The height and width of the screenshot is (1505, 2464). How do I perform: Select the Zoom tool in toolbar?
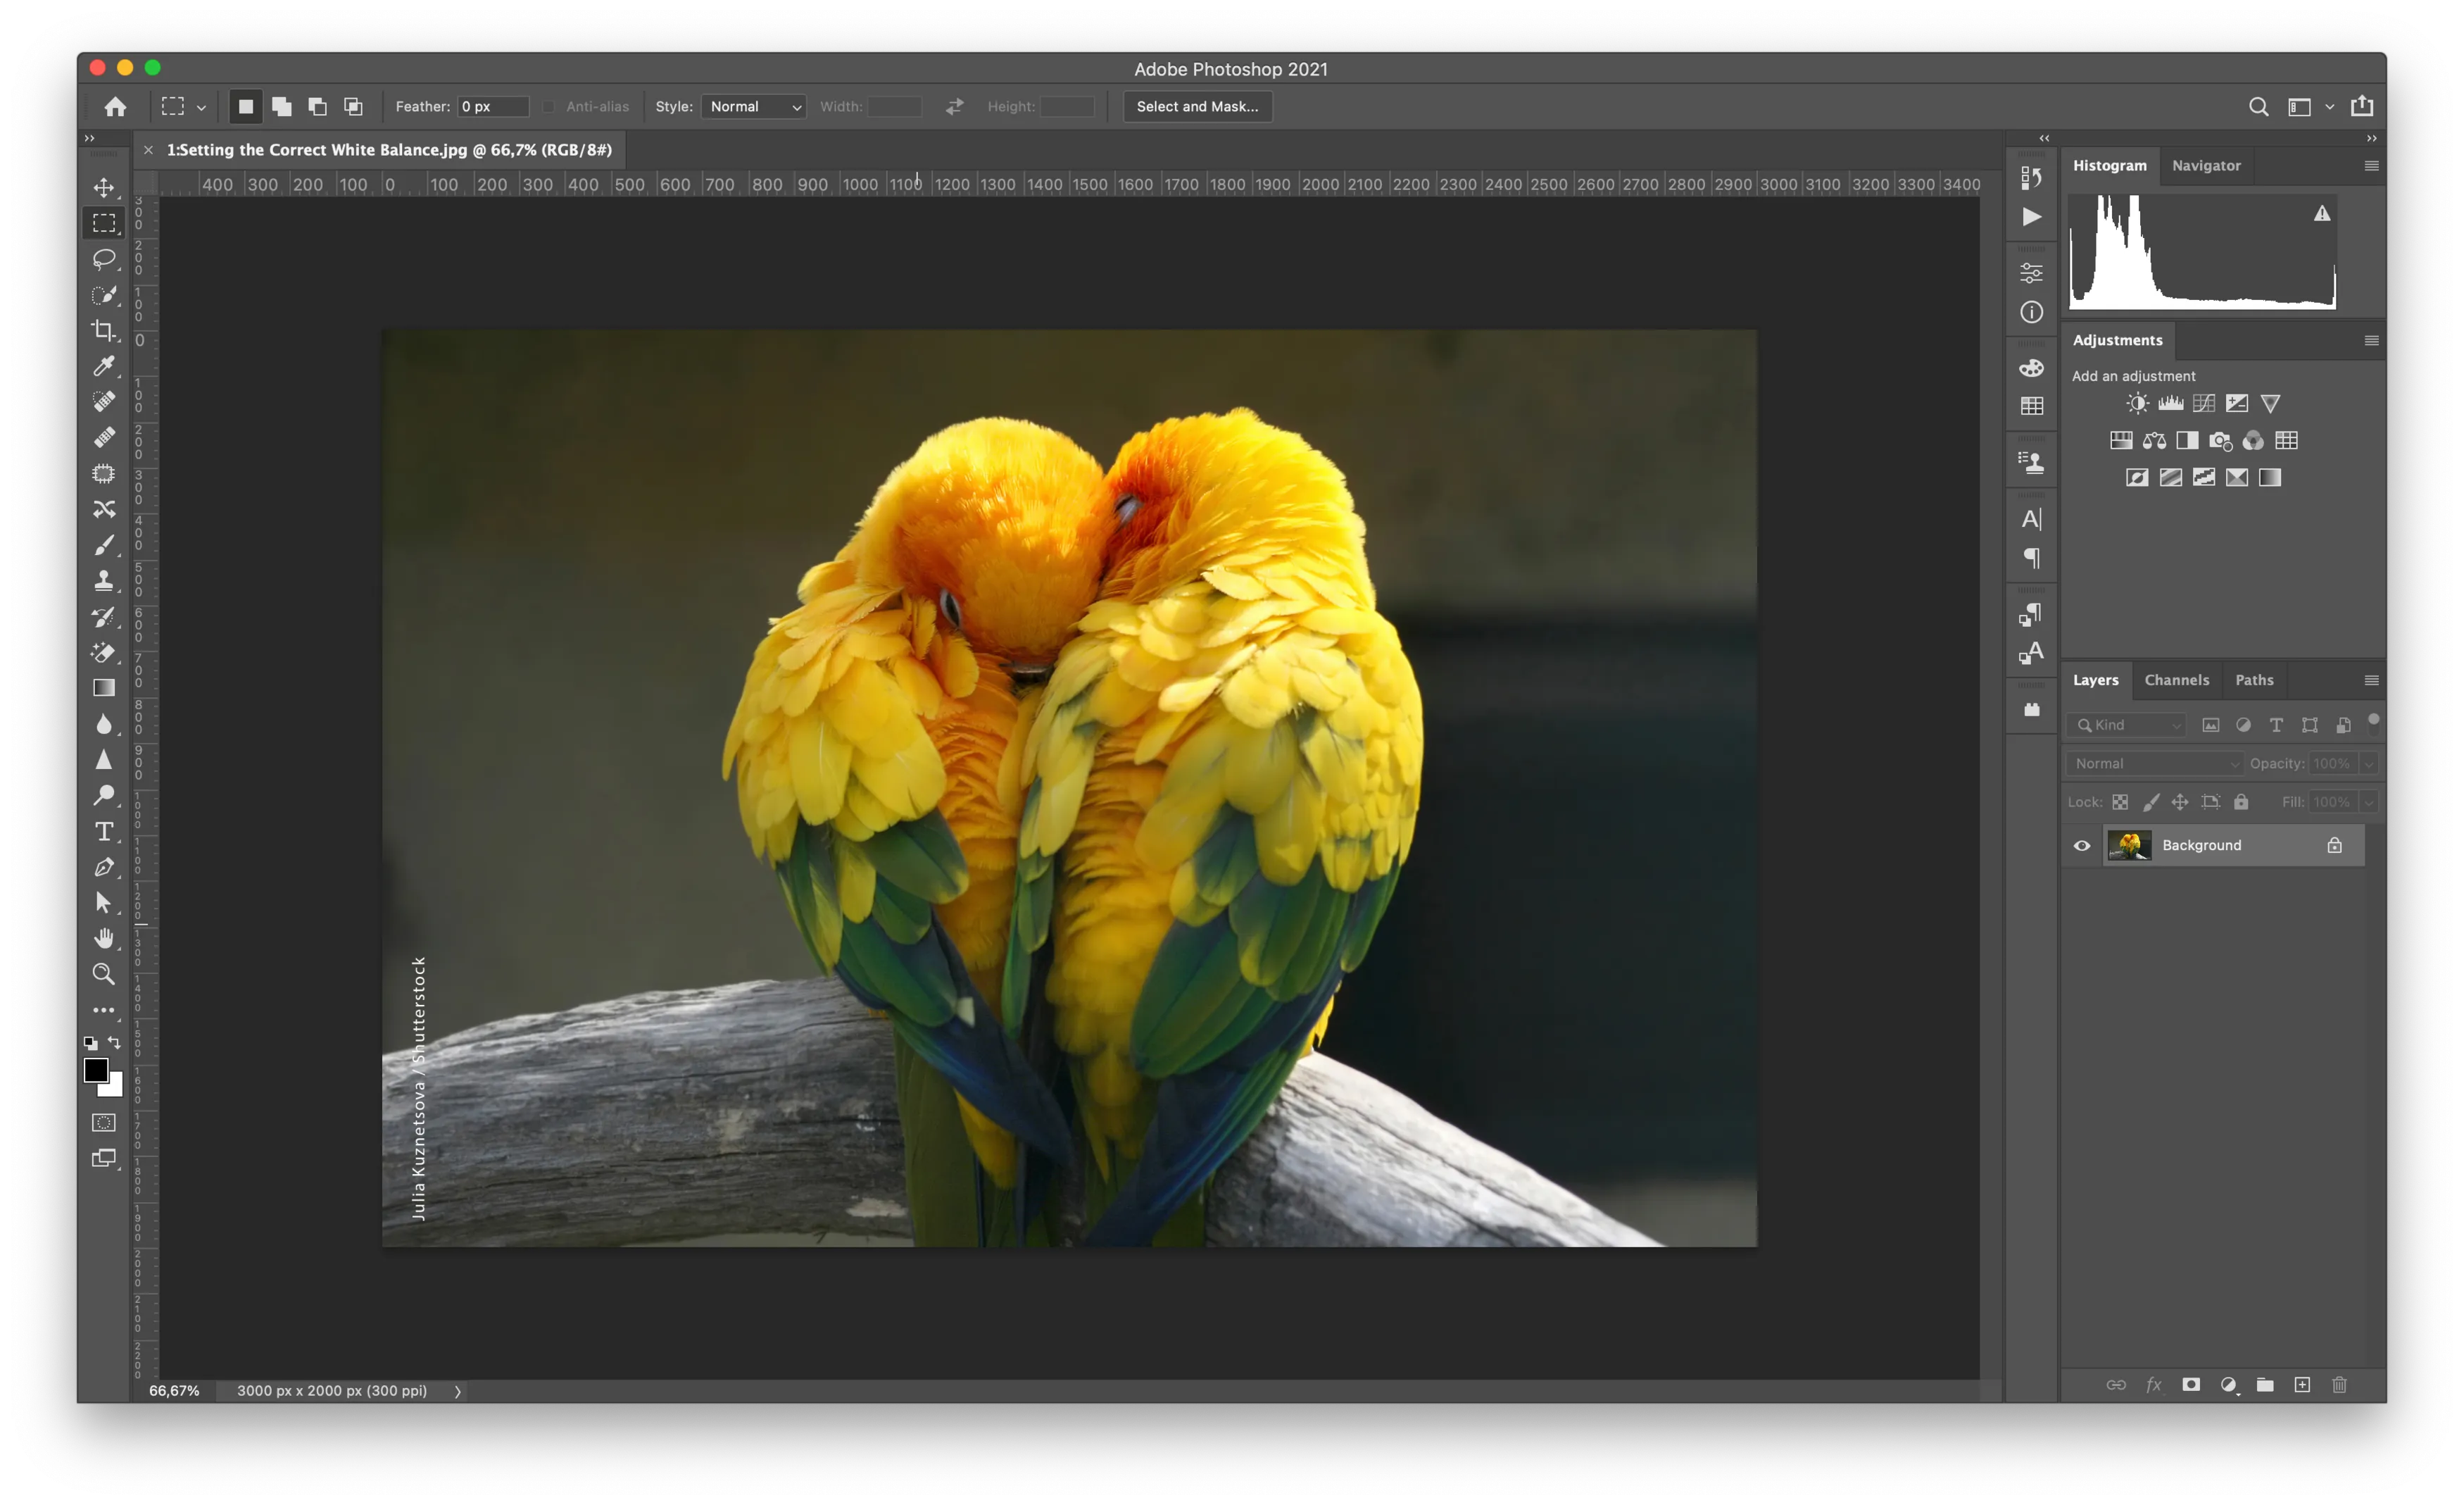104,974
